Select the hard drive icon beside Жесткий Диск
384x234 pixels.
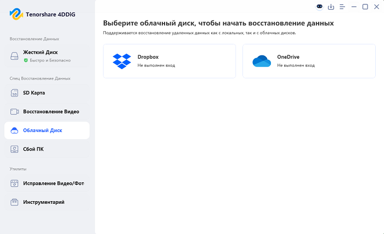pos(14,56)
